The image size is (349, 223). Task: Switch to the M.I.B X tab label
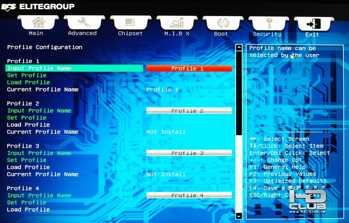click(x=177, y=34)
